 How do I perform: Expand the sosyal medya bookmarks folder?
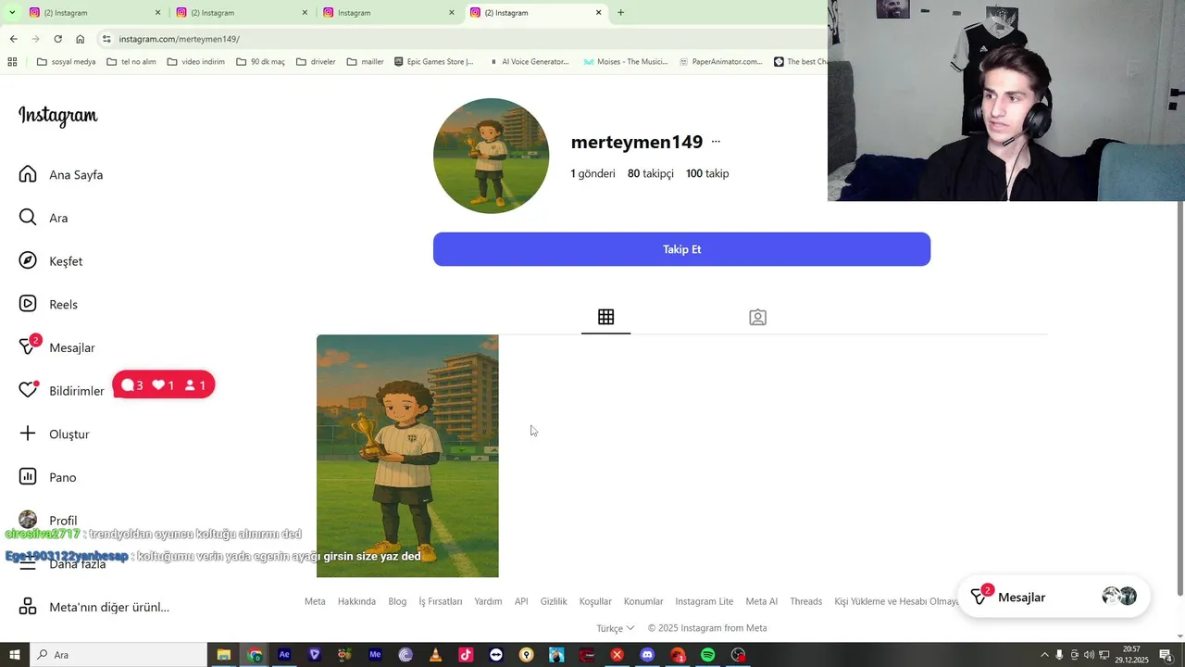[x=66, y=62]
